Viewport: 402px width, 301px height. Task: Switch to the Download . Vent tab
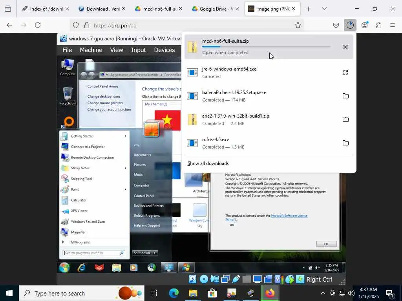[x=102, y=9]
